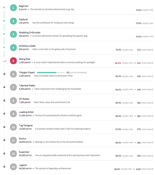Image resolution: width=155 pixels, height=175 pixels.
Task: Click the Talented Maker level title
Action: [x=27, y=86]
